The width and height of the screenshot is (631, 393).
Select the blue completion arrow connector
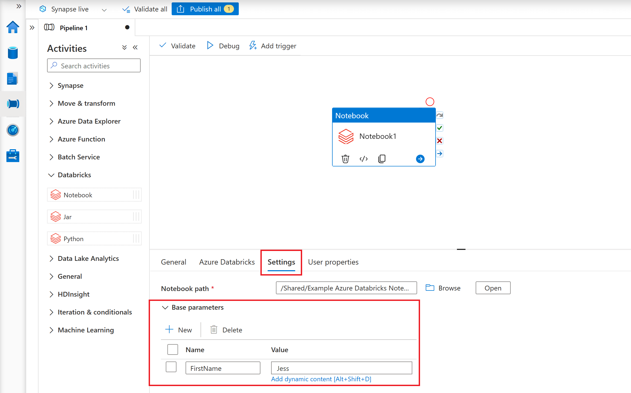(x=440, y=154)
